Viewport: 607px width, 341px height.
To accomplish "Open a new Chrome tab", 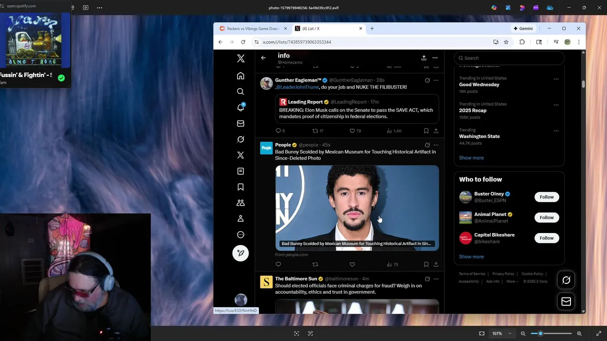I will pos(372,28).
